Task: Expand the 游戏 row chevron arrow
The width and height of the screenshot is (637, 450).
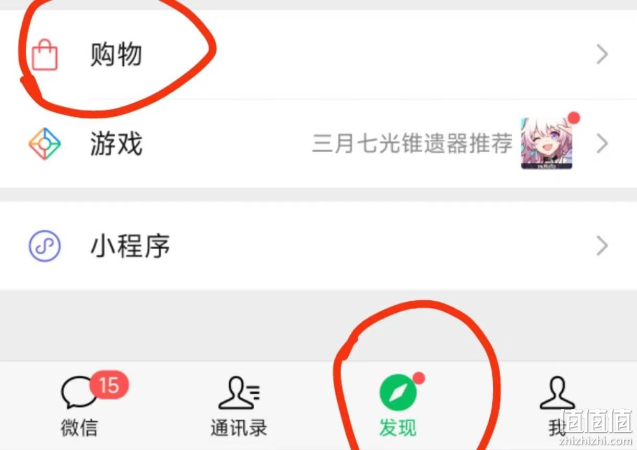Action: 603,143
